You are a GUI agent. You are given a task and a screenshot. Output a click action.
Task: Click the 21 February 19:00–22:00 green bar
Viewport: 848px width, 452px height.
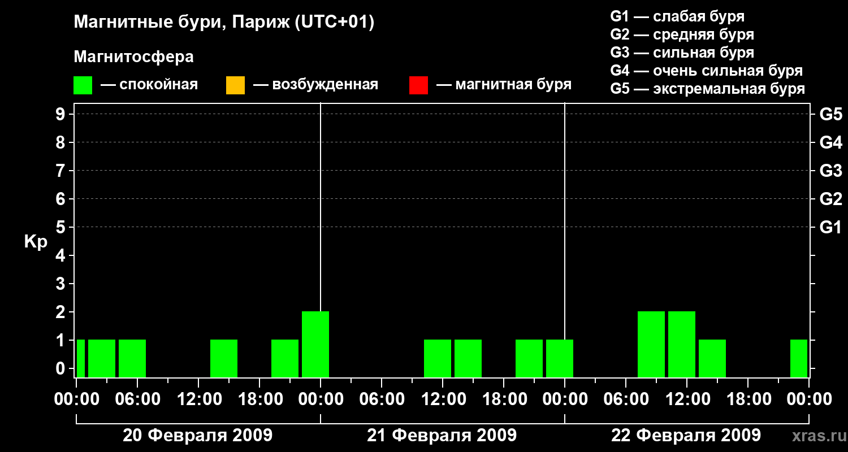529,358
